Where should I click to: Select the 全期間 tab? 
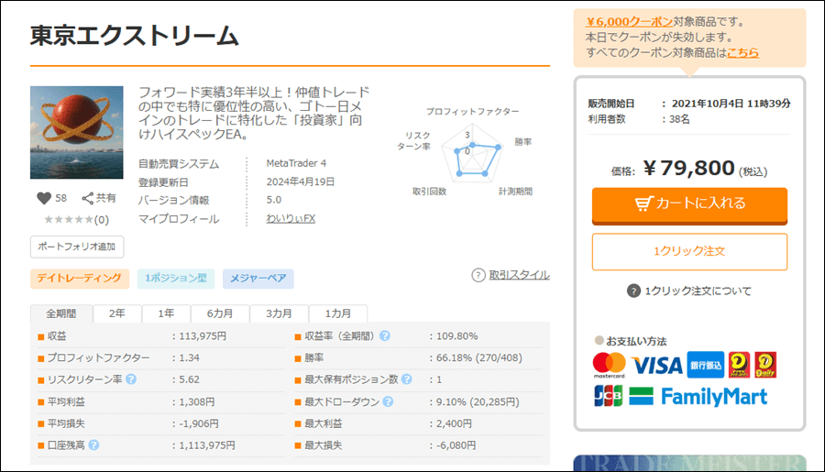pyautogui.click(x=61, y=313)
